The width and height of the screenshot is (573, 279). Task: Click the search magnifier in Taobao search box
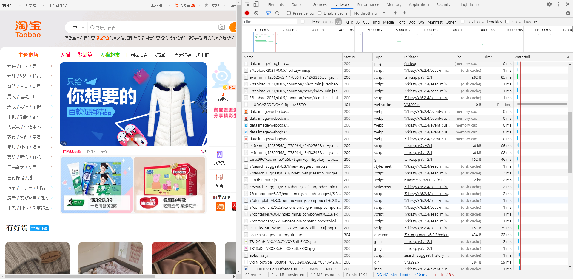click(93, 27)
